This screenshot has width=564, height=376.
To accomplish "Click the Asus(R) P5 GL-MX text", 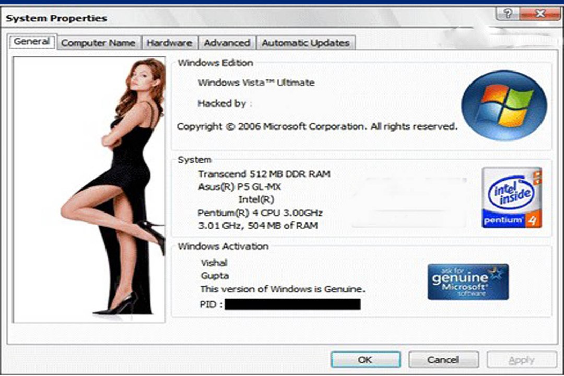I will (x=240, y=187).
